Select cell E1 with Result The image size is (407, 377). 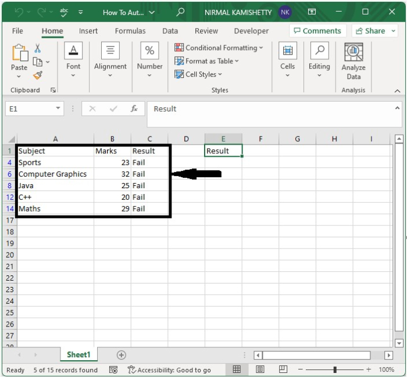point(223,151)
